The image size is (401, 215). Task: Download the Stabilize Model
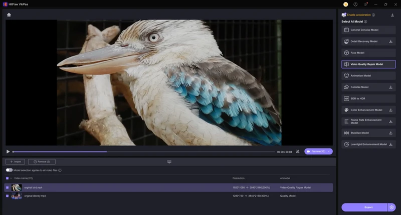click(390, 133)
